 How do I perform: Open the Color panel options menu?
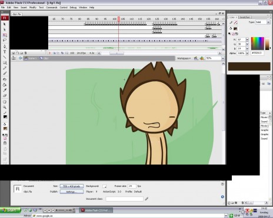270,17
